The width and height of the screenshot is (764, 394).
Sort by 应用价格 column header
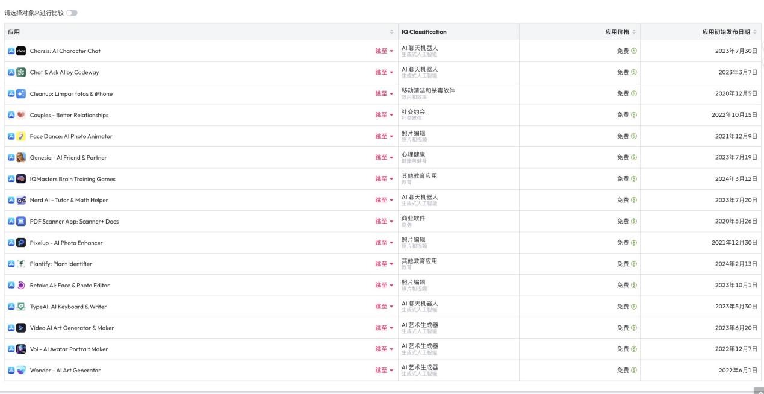(x=620, y=32)
